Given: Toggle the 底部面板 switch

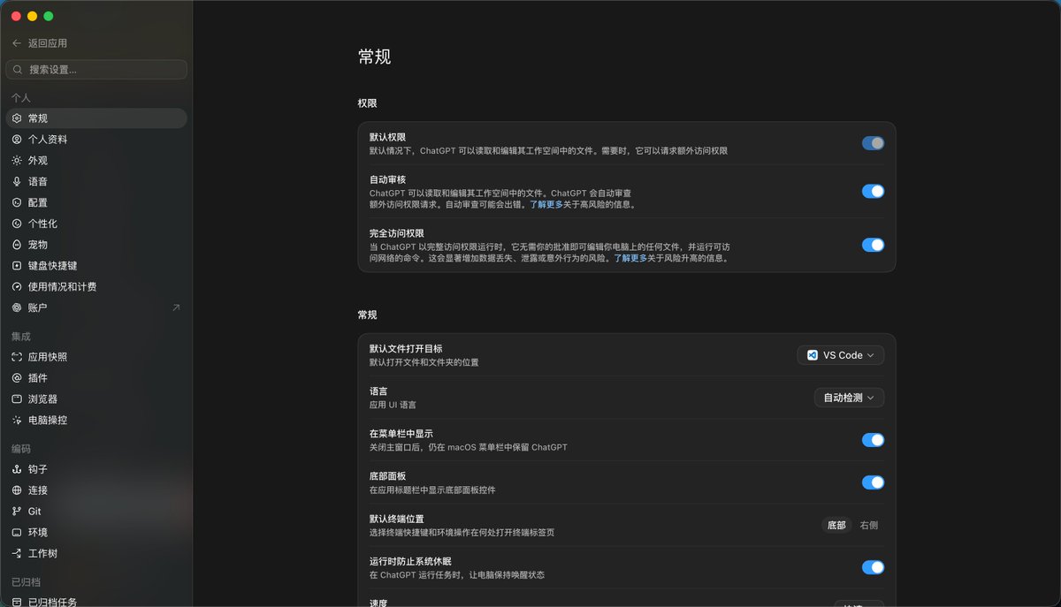Looking at the screenshot, I should pyautogui.click(x=873, y=482).
